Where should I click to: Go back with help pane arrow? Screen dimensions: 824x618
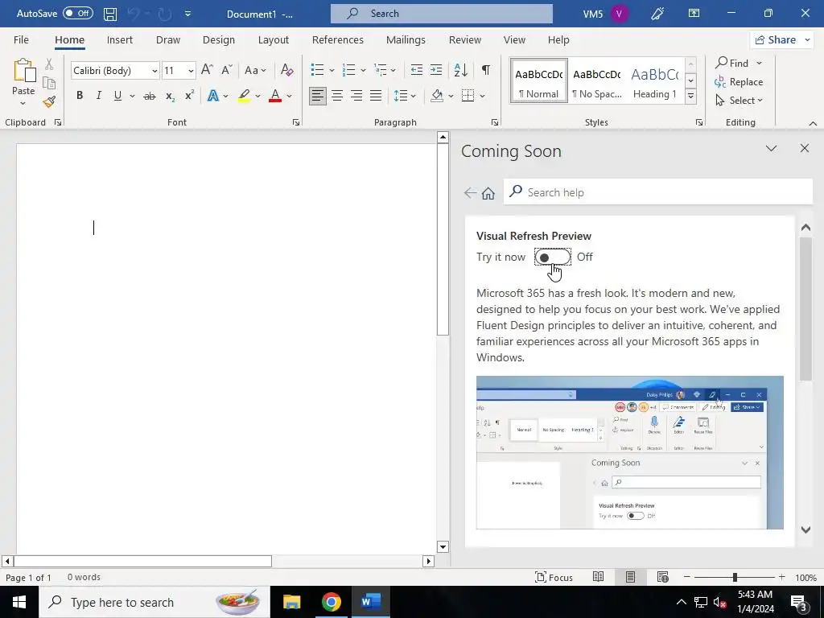pos(470,193)
